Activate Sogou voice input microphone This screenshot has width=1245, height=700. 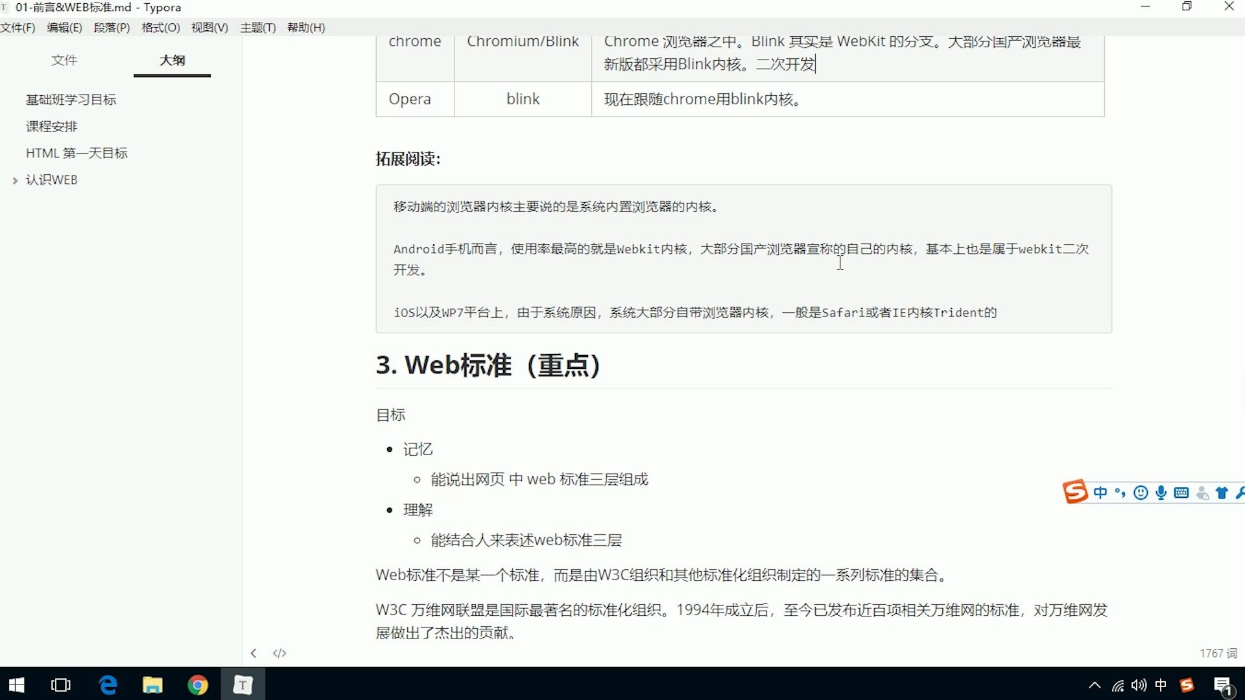1161,493
